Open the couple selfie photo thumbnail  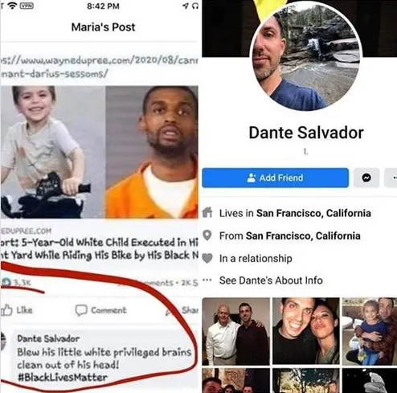pos(306,331)
